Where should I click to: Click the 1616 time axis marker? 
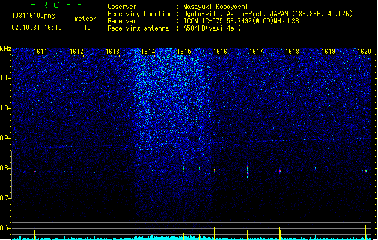click(x=221, y=52)
